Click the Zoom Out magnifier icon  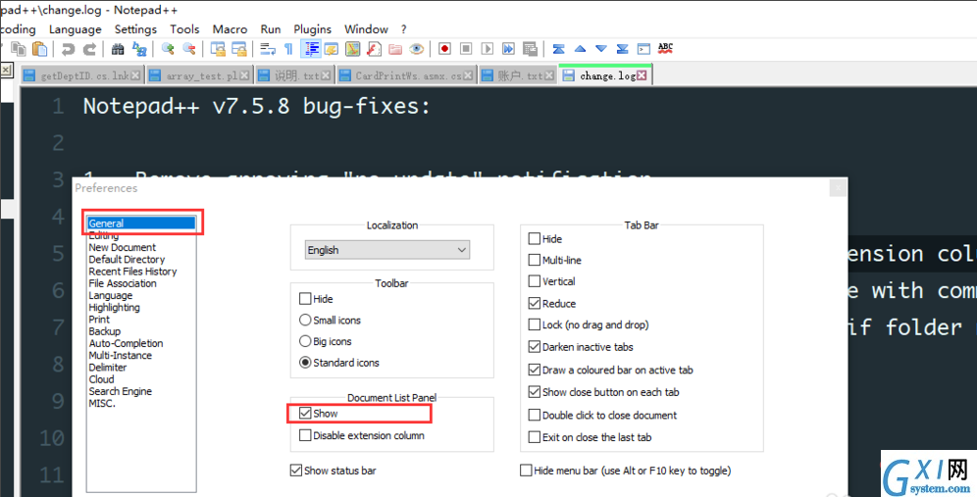tap(188, 49)
